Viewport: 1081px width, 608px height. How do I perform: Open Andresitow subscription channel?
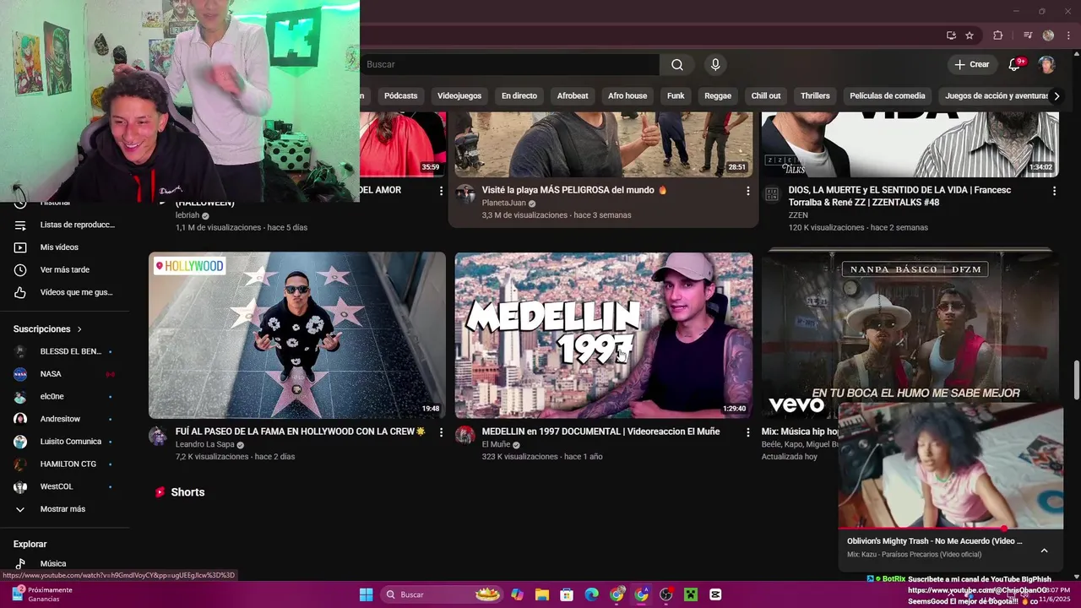click(64, 419)
